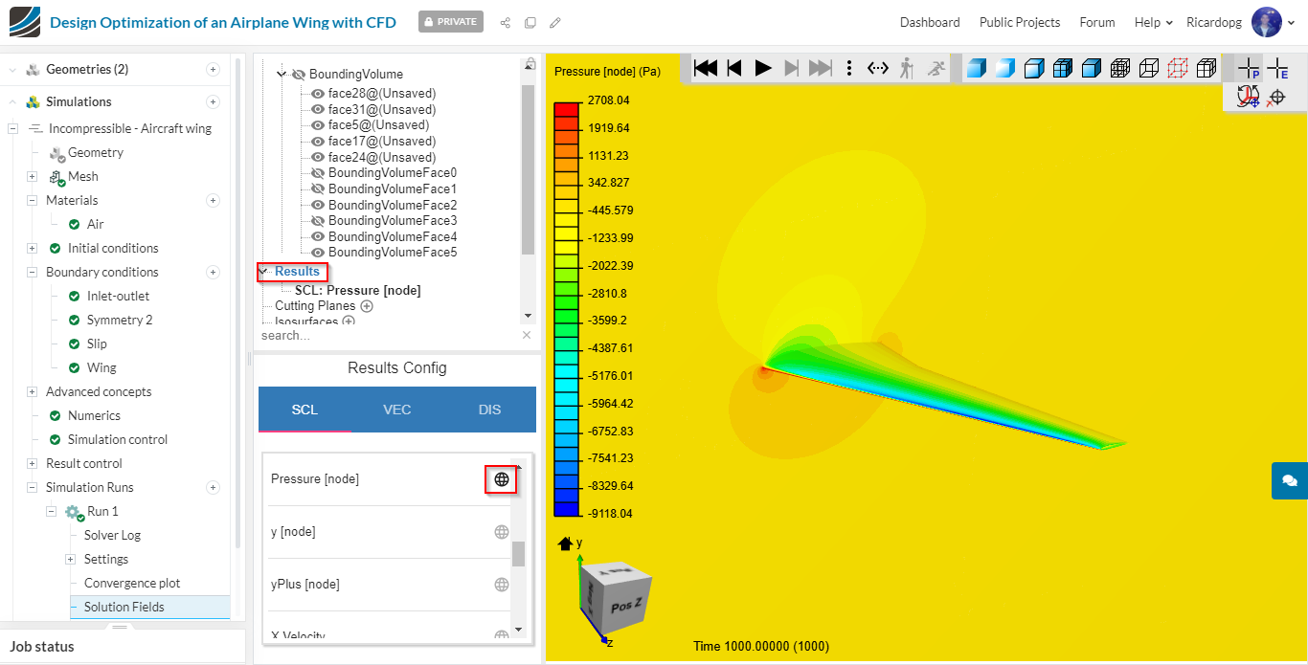Screen dimensions: 1308x665
Task: Open the Help dropdown menu
Action: 1153,22
